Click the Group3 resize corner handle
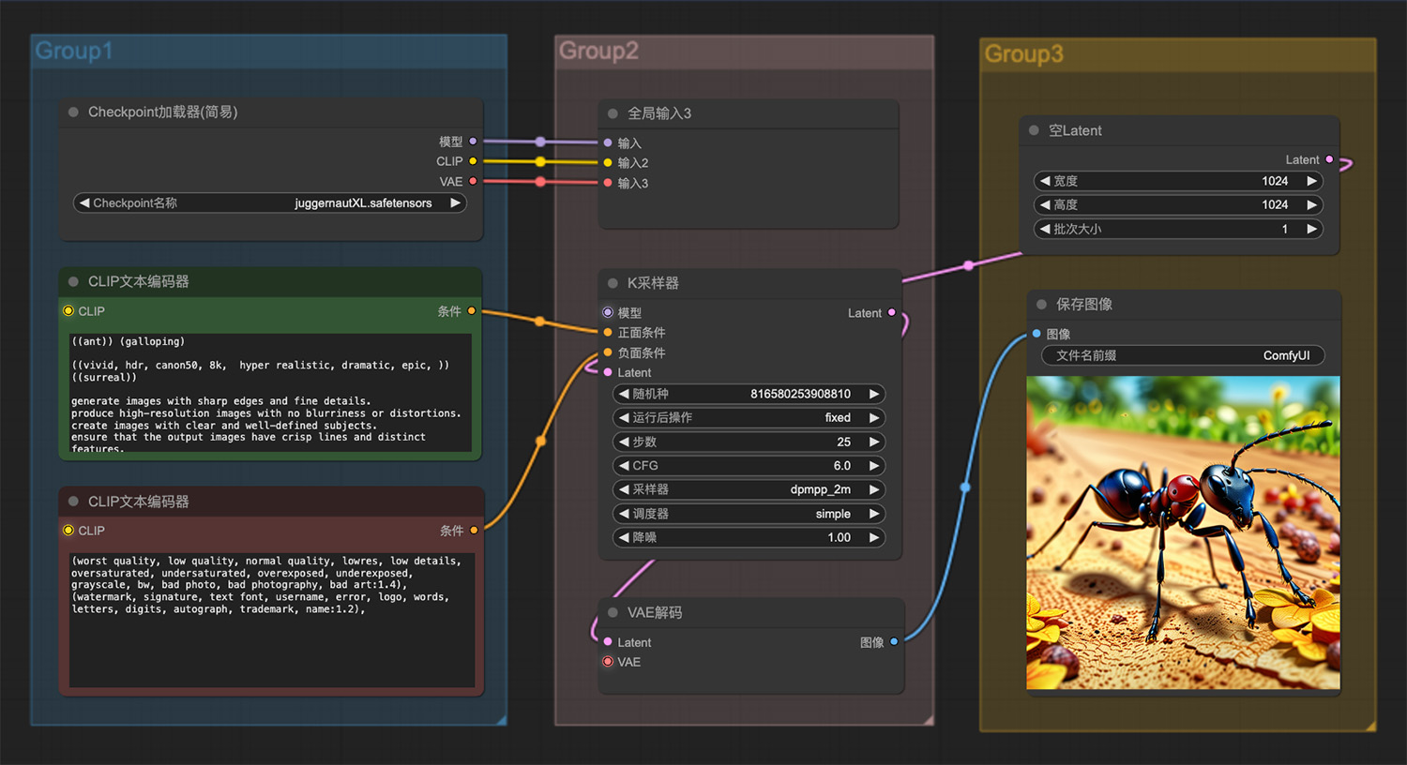Viewport: 1407px width, 765px height. coord(1370,726)
